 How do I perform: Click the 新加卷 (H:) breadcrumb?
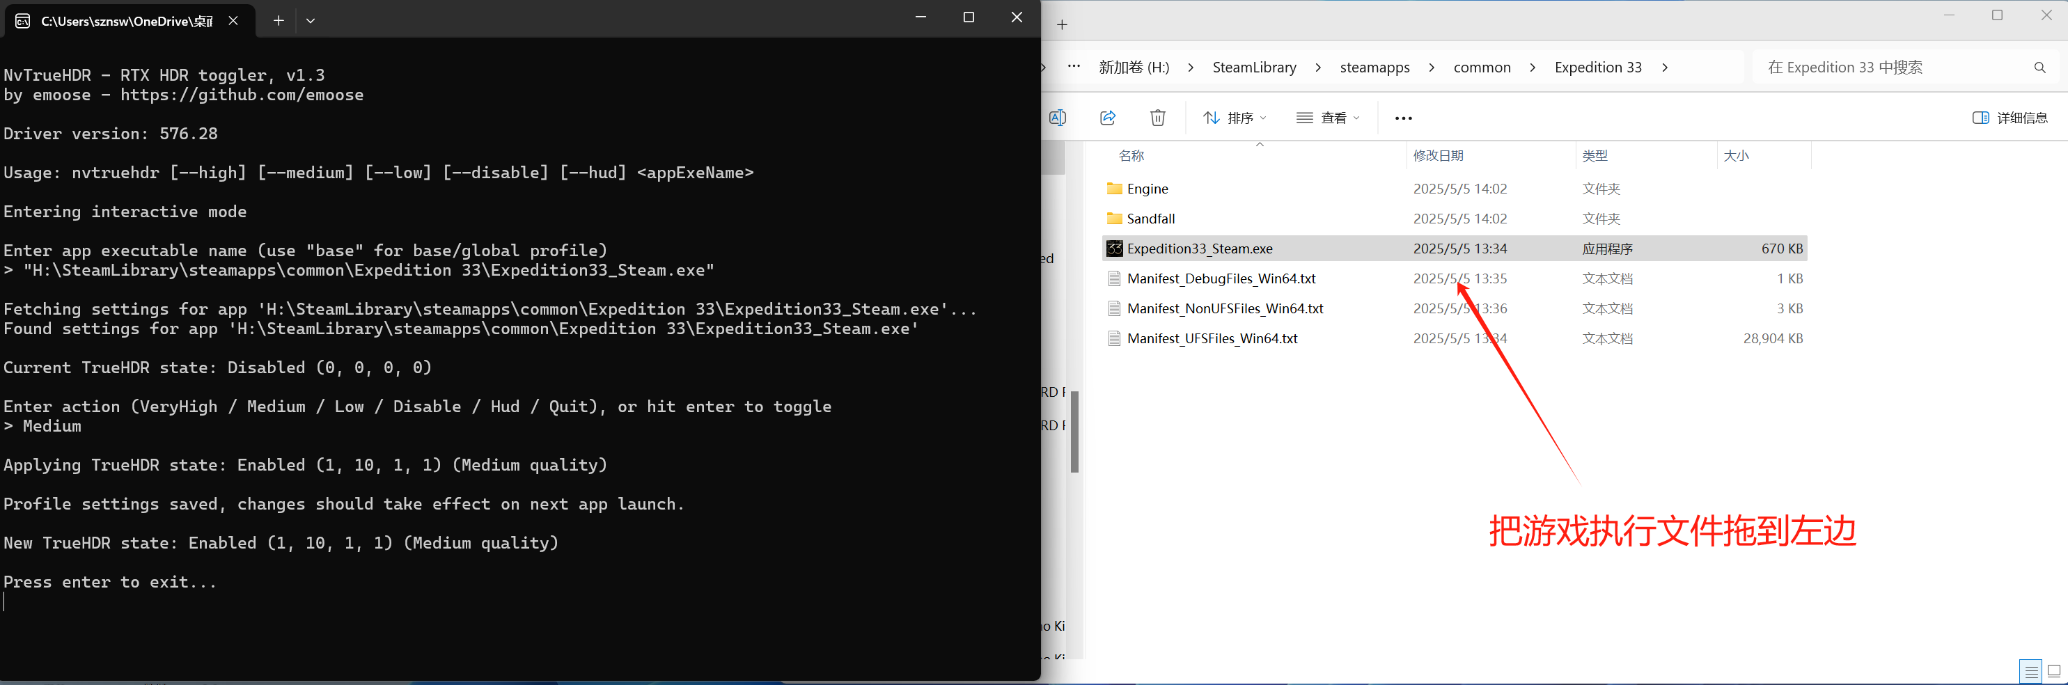coord(1134,68)
